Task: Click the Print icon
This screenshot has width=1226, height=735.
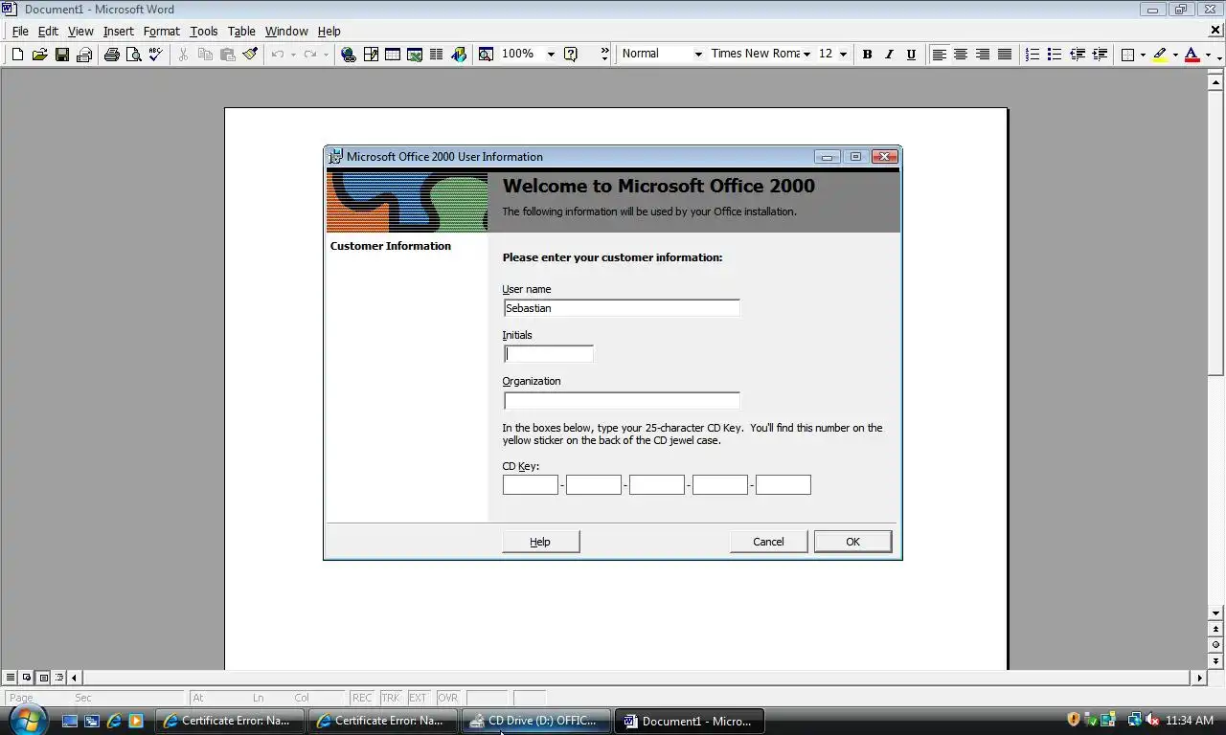Action: [112, 55]
